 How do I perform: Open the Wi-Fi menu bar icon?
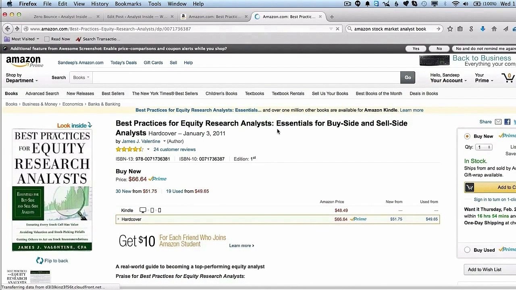456,4
